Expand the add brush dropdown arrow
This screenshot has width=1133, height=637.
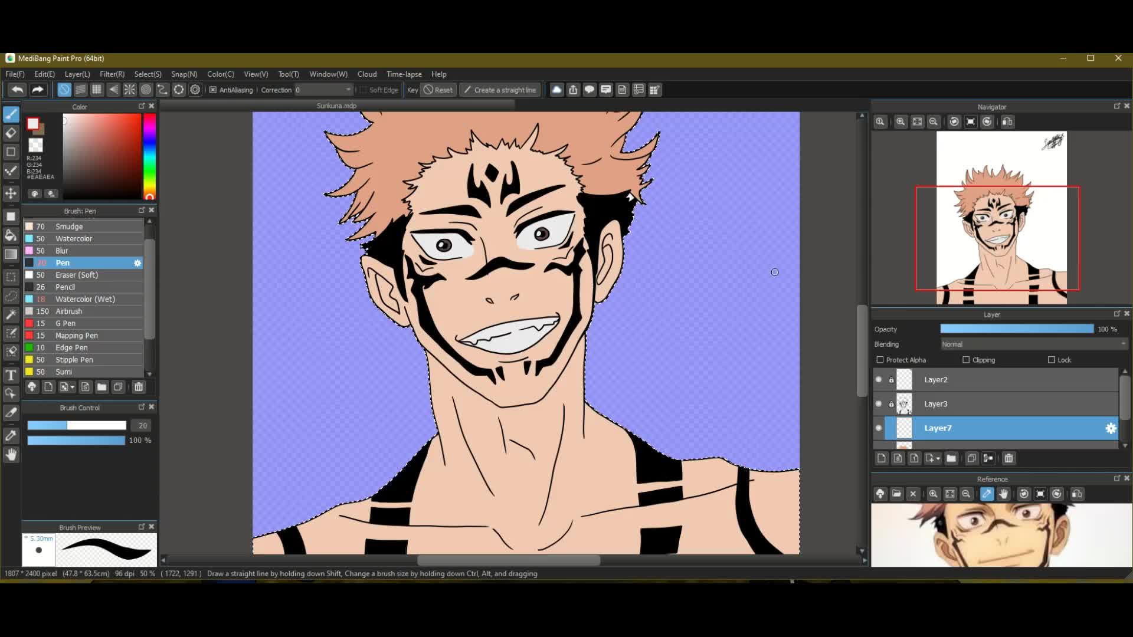click(x=73, y=387)
